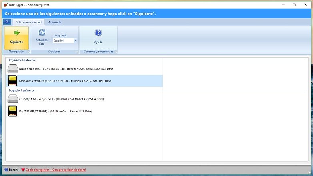Click the memory card icon beside Memorias extraíbles

[x=12, y=81]
